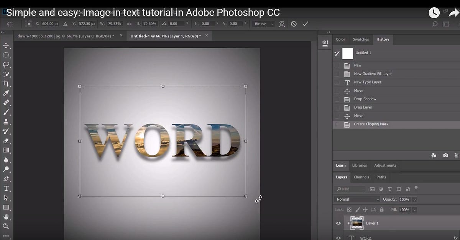
Task: Delete current history state via trash icon
Action: 456,155
